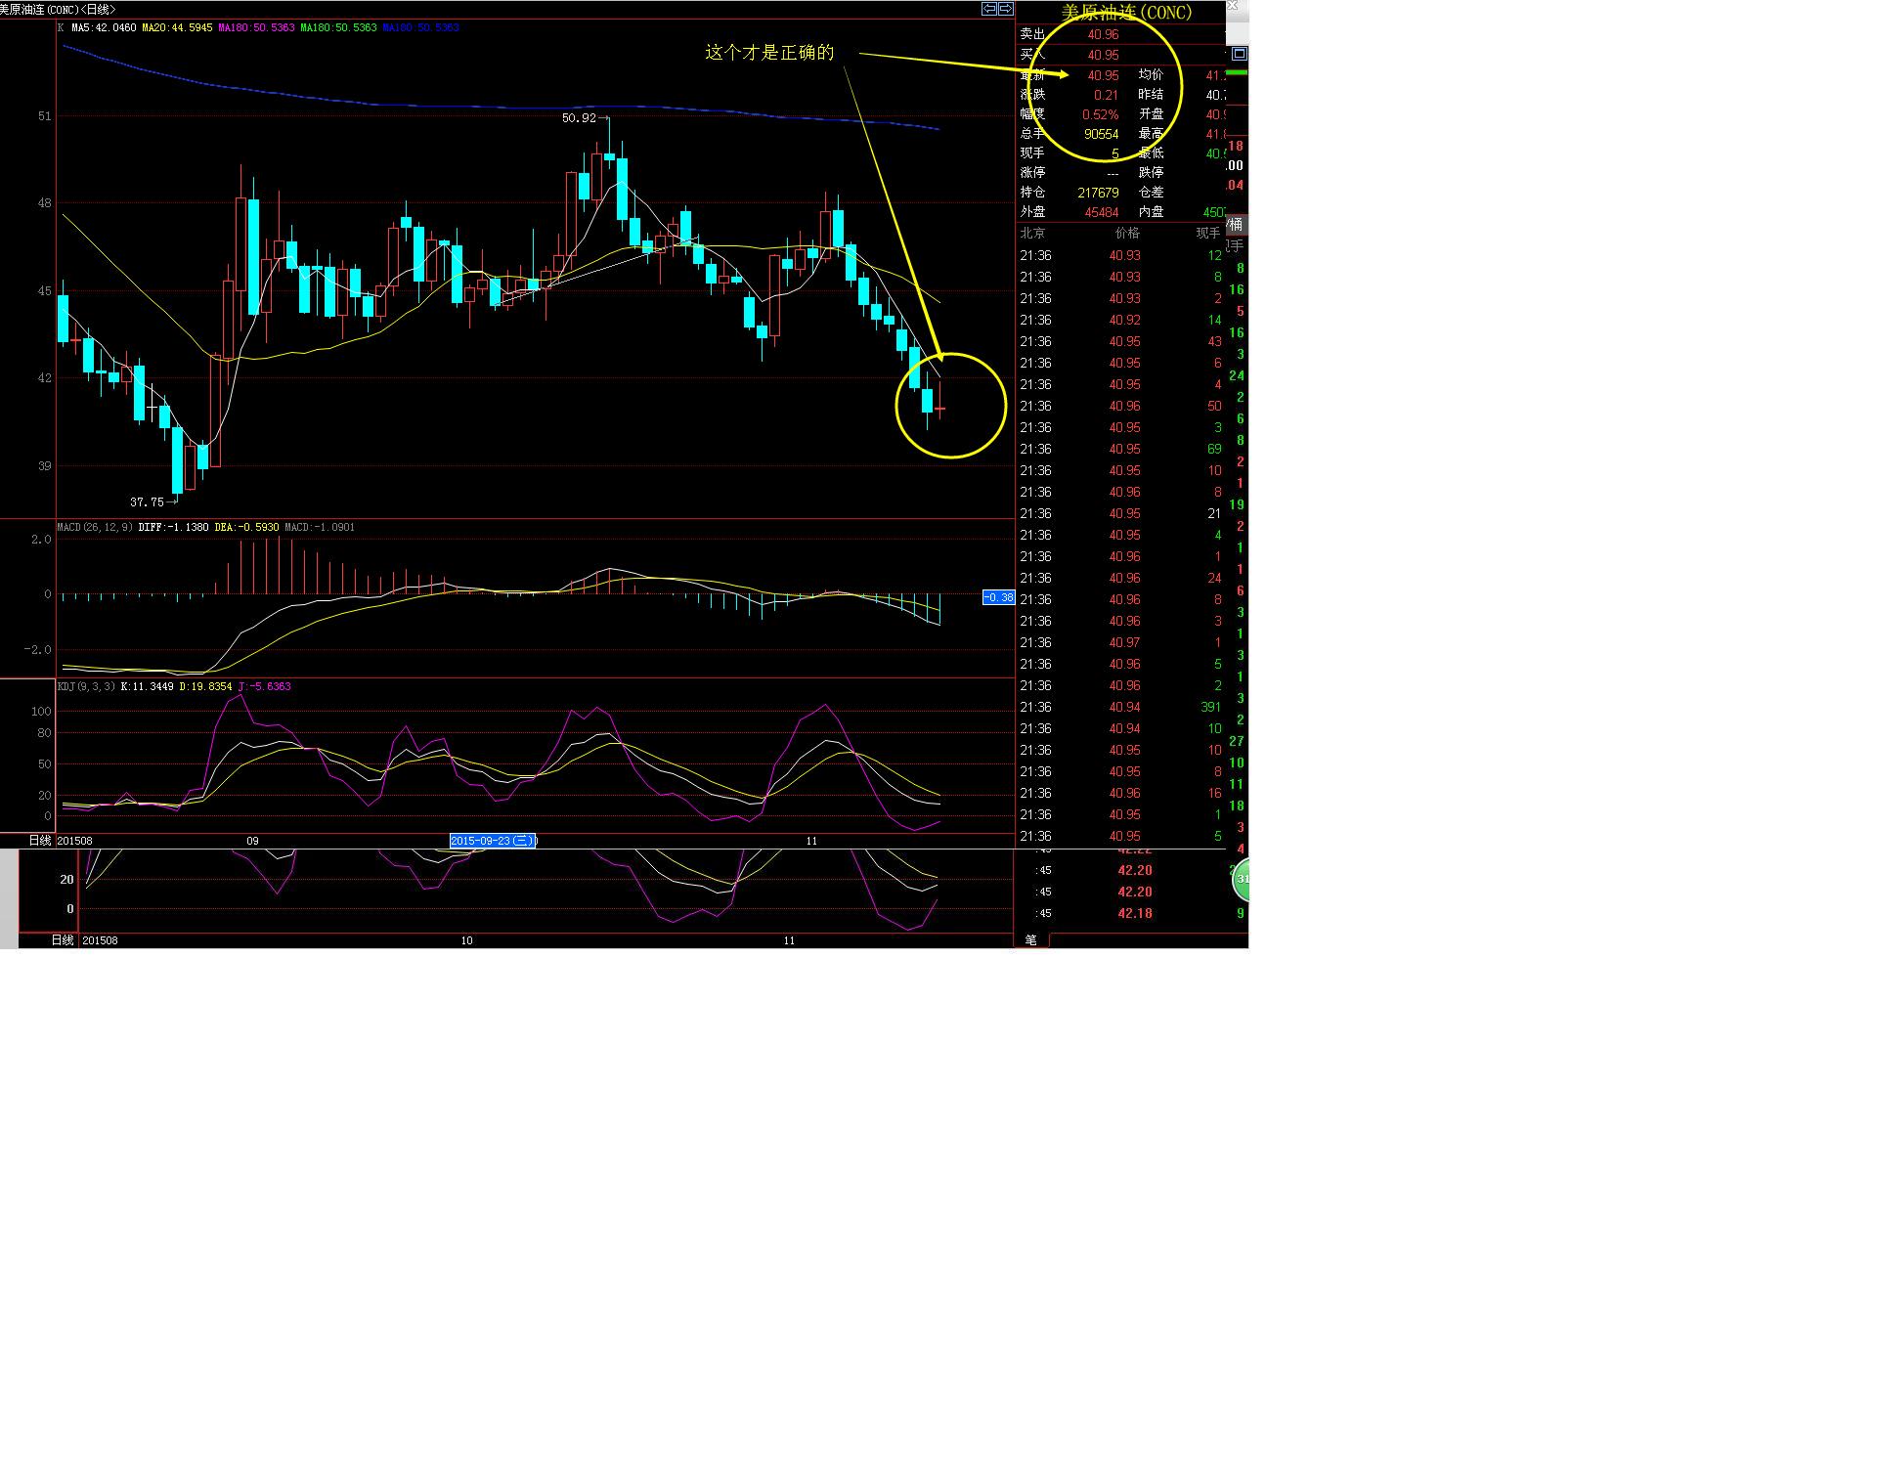Screen dimensions: 1877x1481
Task: Click the MA20 moving average legend
Action: [177, 27]
